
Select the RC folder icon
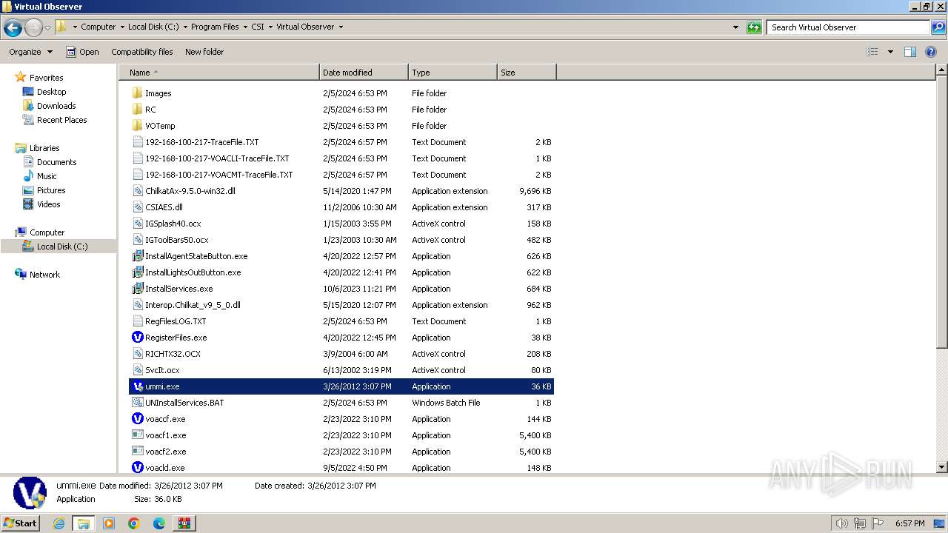[x=137, y=110]
